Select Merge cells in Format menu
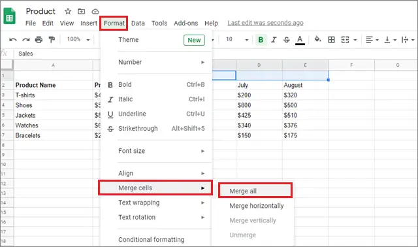418x247 pixels. [155, 188]
